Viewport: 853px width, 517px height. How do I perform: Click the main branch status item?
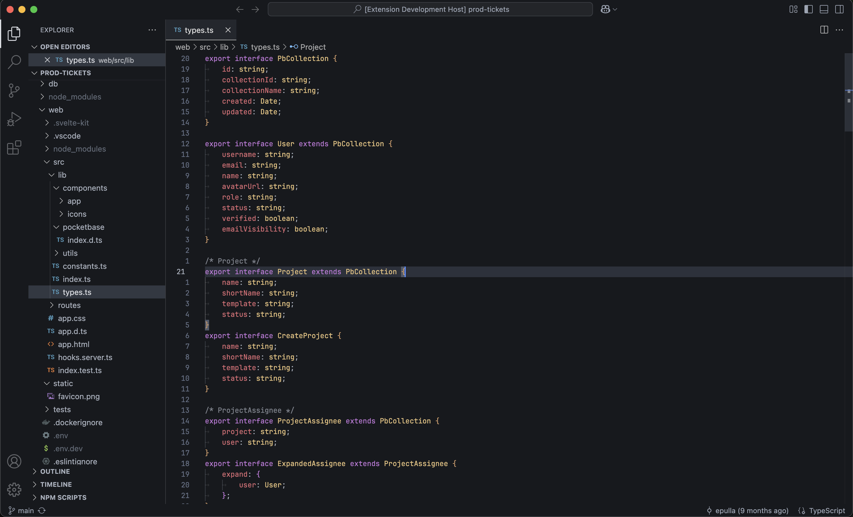click(x=21, y=510)
